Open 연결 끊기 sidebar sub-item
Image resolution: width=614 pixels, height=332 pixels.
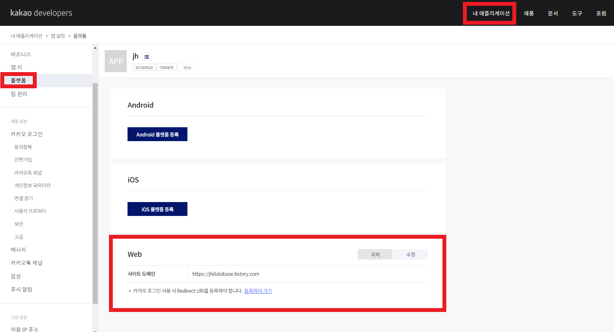24,198
